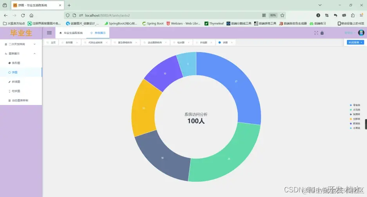Switch to the 复杂表格样例 page tab

tap(125, 43)
